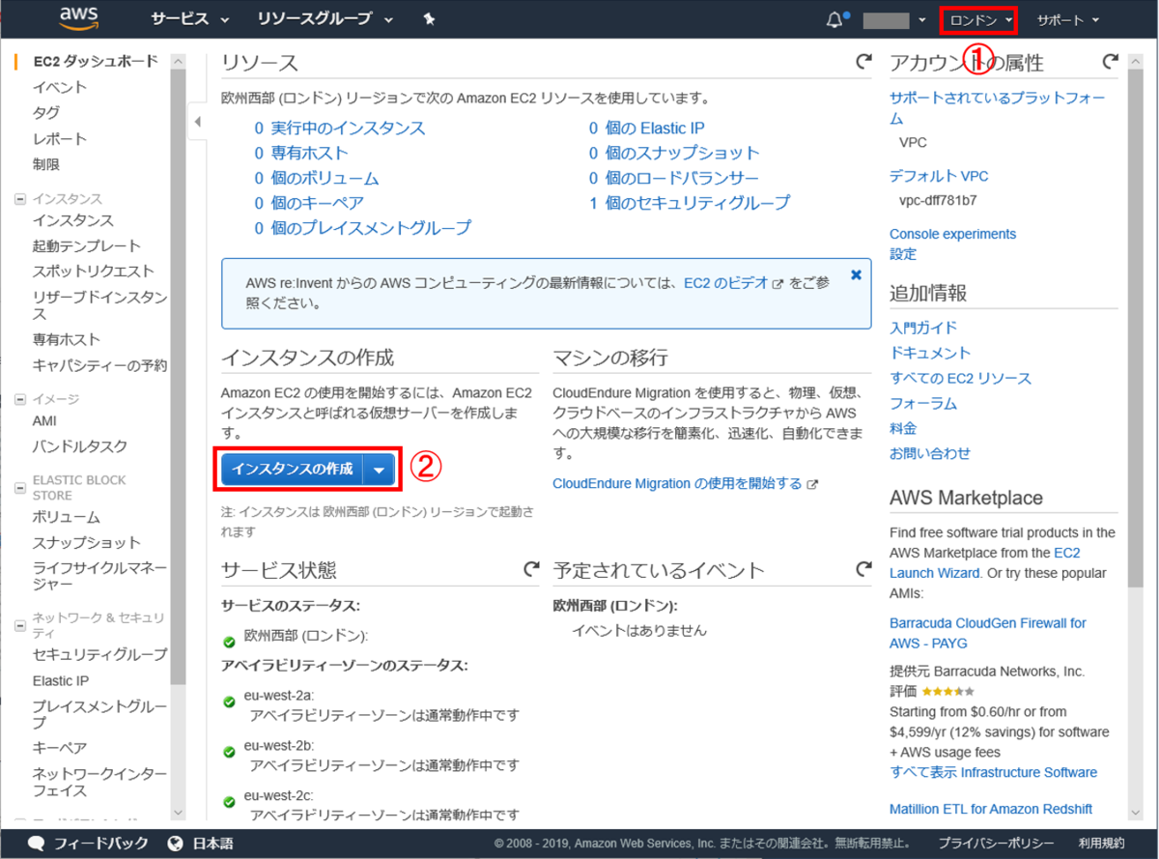Click 0 個のロードバランサー link
The width and height of the screenshot is (1159, 859).
pyautogui.click(x=674, y=178)
